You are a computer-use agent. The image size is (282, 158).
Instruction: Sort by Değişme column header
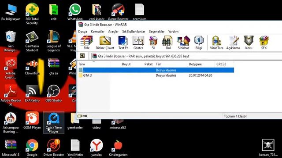(201, 64)
